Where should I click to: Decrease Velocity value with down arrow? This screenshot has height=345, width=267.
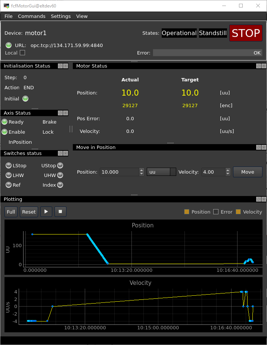click(x=228, y=174)
